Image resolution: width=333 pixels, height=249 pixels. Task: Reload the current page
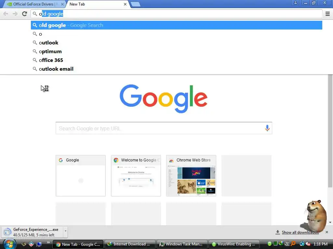pos(25,14)
